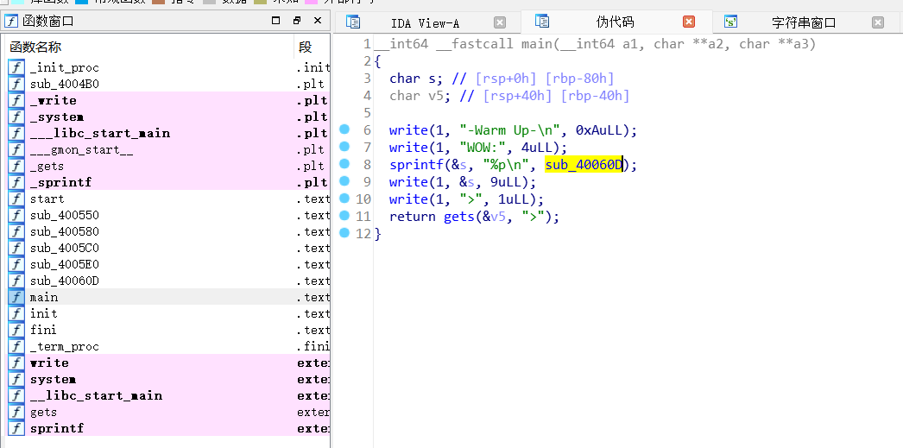Select the extern system function row
The height and width of the screenshot is (448, 903).
point(168,380)
